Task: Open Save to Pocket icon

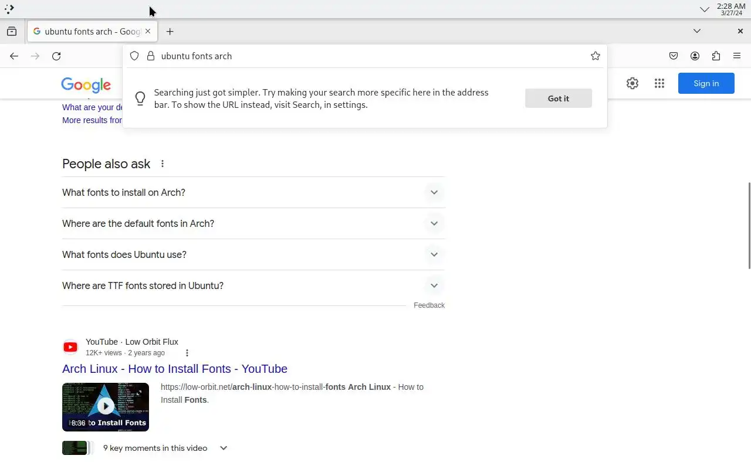Action: tap(674, 56)
